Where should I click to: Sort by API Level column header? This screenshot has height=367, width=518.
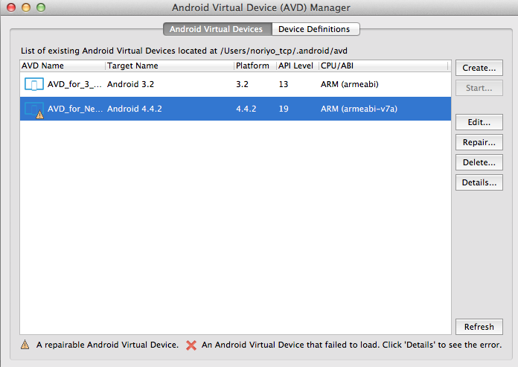tap(298, 66)
